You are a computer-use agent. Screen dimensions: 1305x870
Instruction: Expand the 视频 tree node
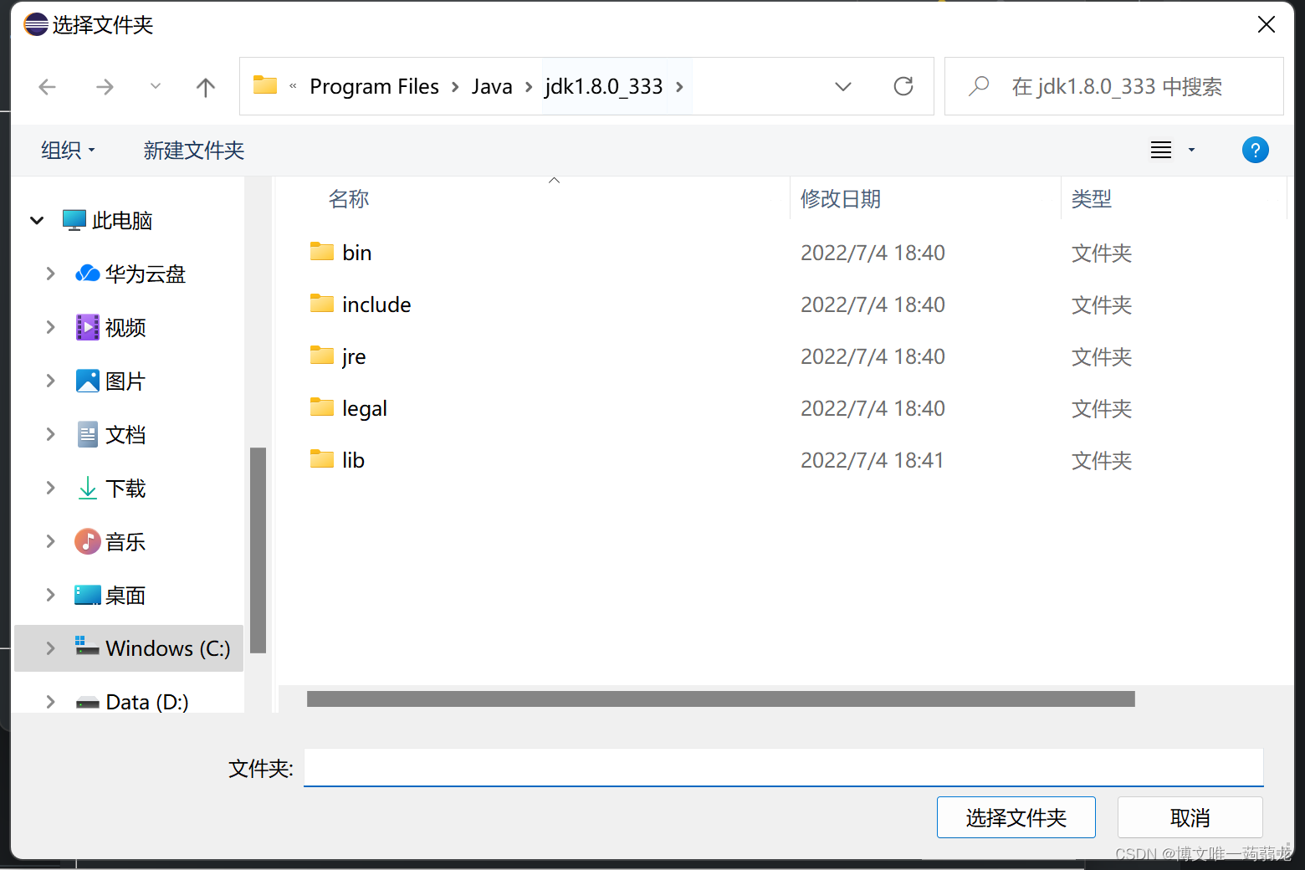click(x=50, y=328)
